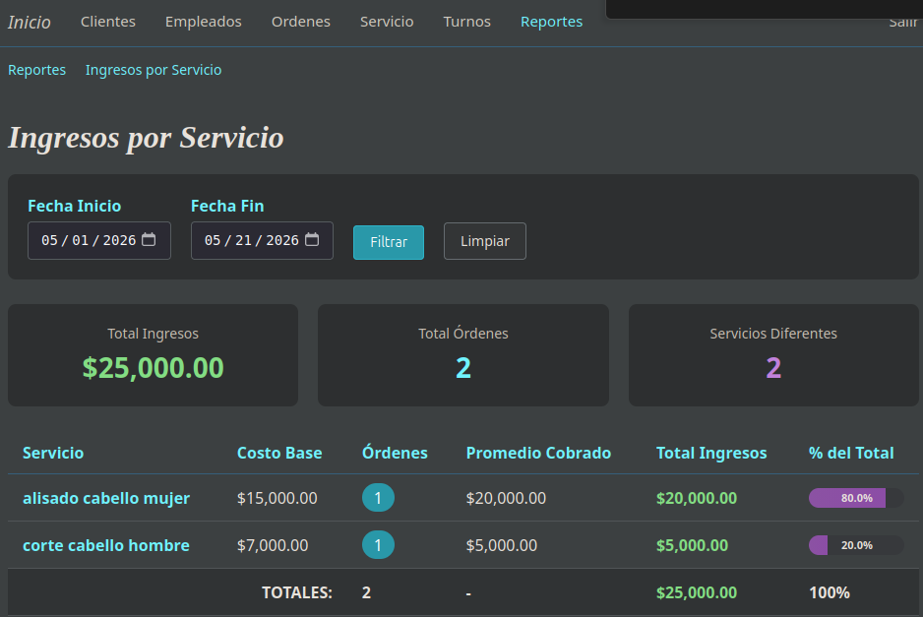
Task: Click the 80.0% progress bar
Action: tap(856, 498)
